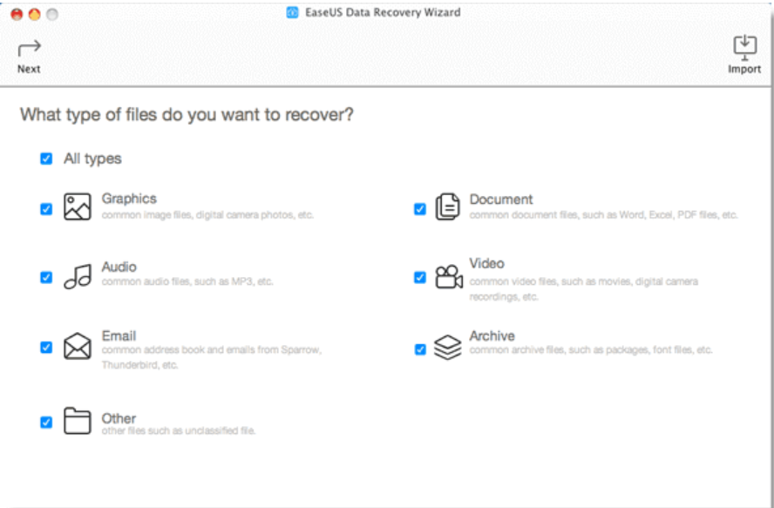Select the Document page icon
The width and height of the screenshot is (774, 508).
point(447,207)
